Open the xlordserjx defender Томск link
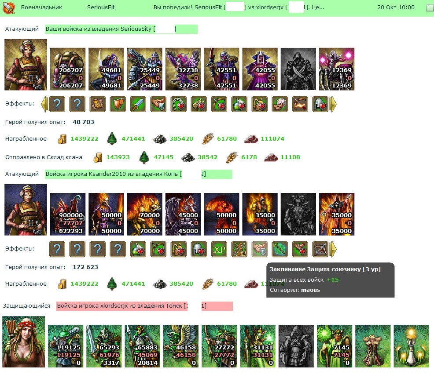The height and width of the screenshot is (378, 434). [x=144, y=306]
